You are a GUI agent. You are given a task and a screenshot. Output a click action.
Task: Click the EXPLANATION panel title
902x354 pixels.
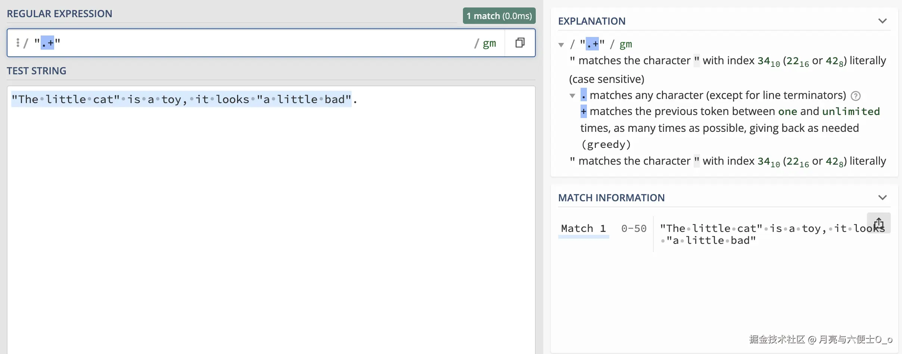(592, 21)
